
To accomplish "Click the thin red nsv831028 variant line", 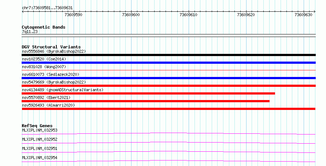I will point(168,70).
